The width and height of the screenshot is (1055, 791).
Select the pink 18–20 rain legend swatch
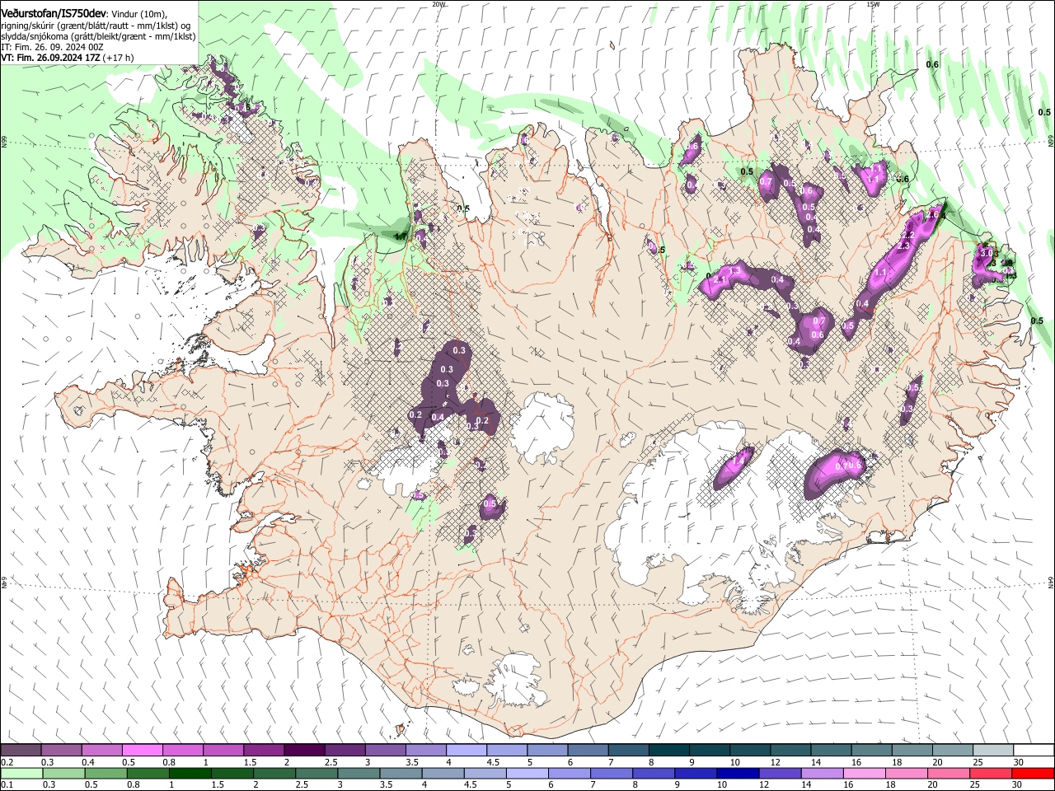click(907, 773)
